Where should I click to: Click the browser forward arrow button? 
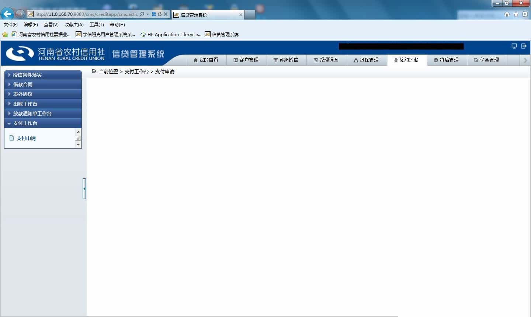pyautogui.click(x=20, y=14)
